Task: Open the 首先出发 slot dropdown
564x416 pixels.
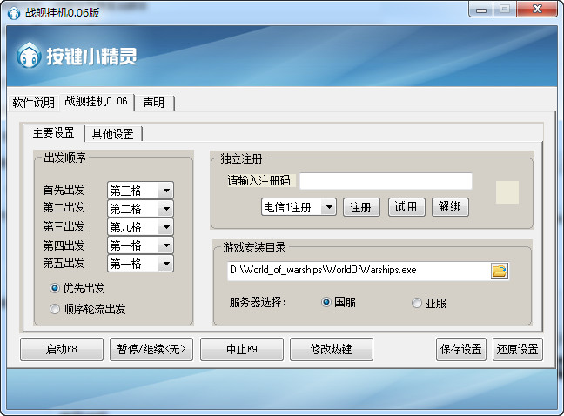Action: coord(140,191)
